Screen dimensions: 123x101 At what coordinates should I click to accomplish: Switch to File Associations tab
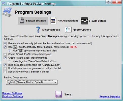click(x=68, y=21)
